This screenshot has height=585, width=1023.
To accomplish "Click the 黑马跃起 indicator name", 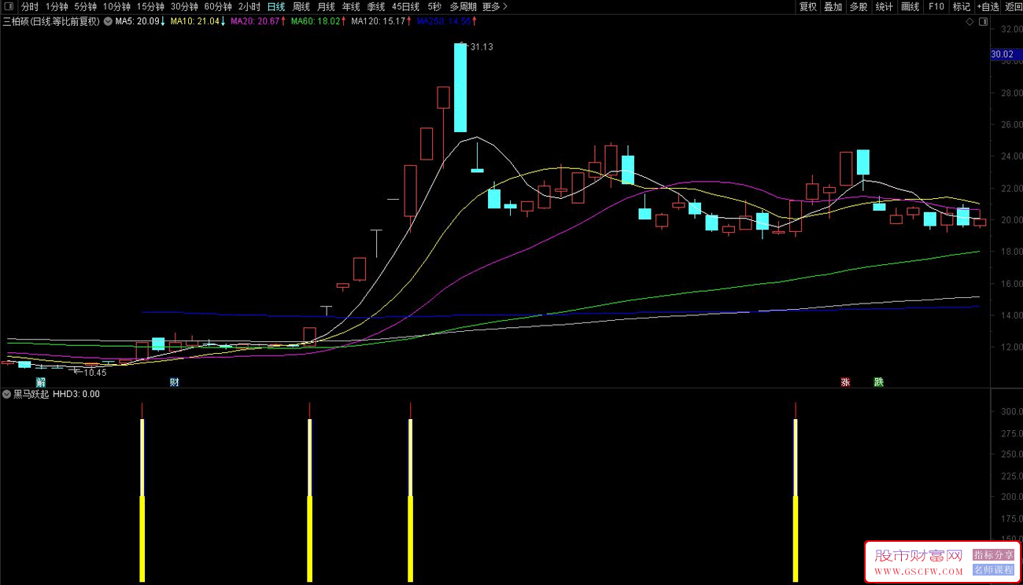I will pyautogui.click(x=31, y=394).
